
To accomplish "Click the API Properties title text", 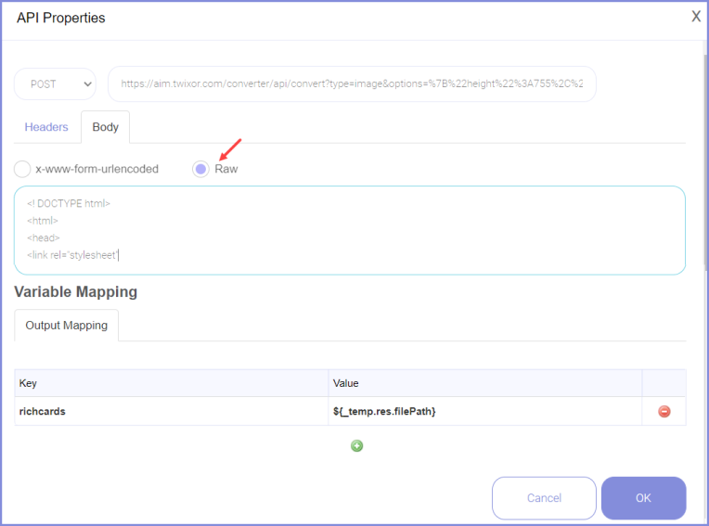I will (x=61, y=18).
